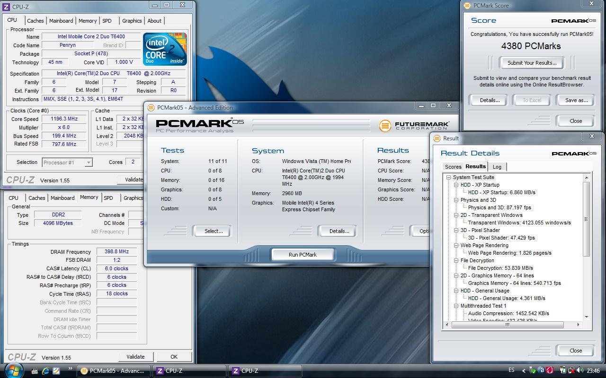606x378 pixels.
Task: Click Run PCMark button
Action: tap(303, 254)
